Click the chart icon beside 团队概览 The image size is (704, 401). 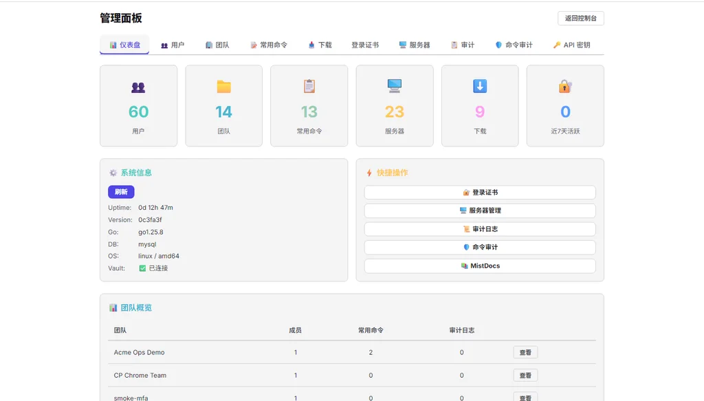(x=113, y=307)
